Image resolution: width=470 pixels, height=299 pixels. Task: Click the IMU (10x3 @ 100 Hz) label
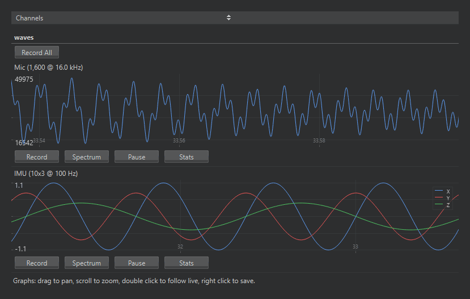click(46, 174)
